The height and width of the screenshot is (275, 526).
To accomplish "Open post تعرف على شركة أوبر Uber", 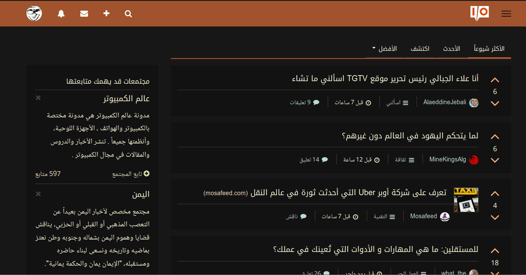I will click(348, 193).
